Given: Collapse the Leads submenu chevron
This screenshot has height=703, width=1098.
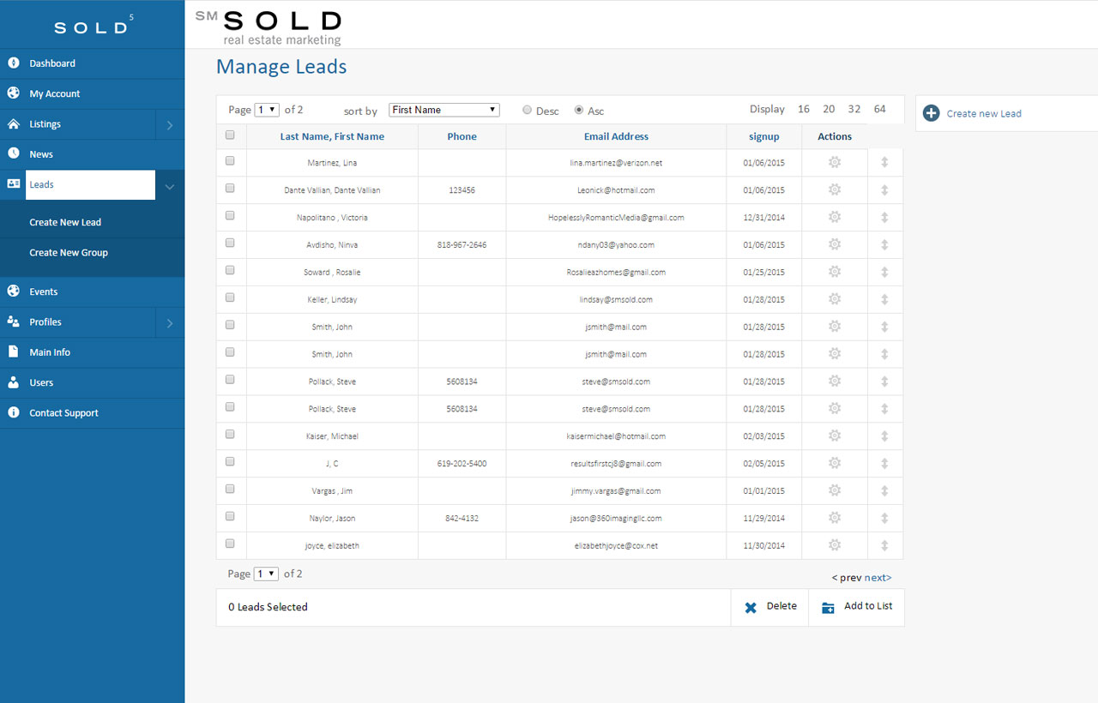Looking at the screenshot, I should coord(170,185).
